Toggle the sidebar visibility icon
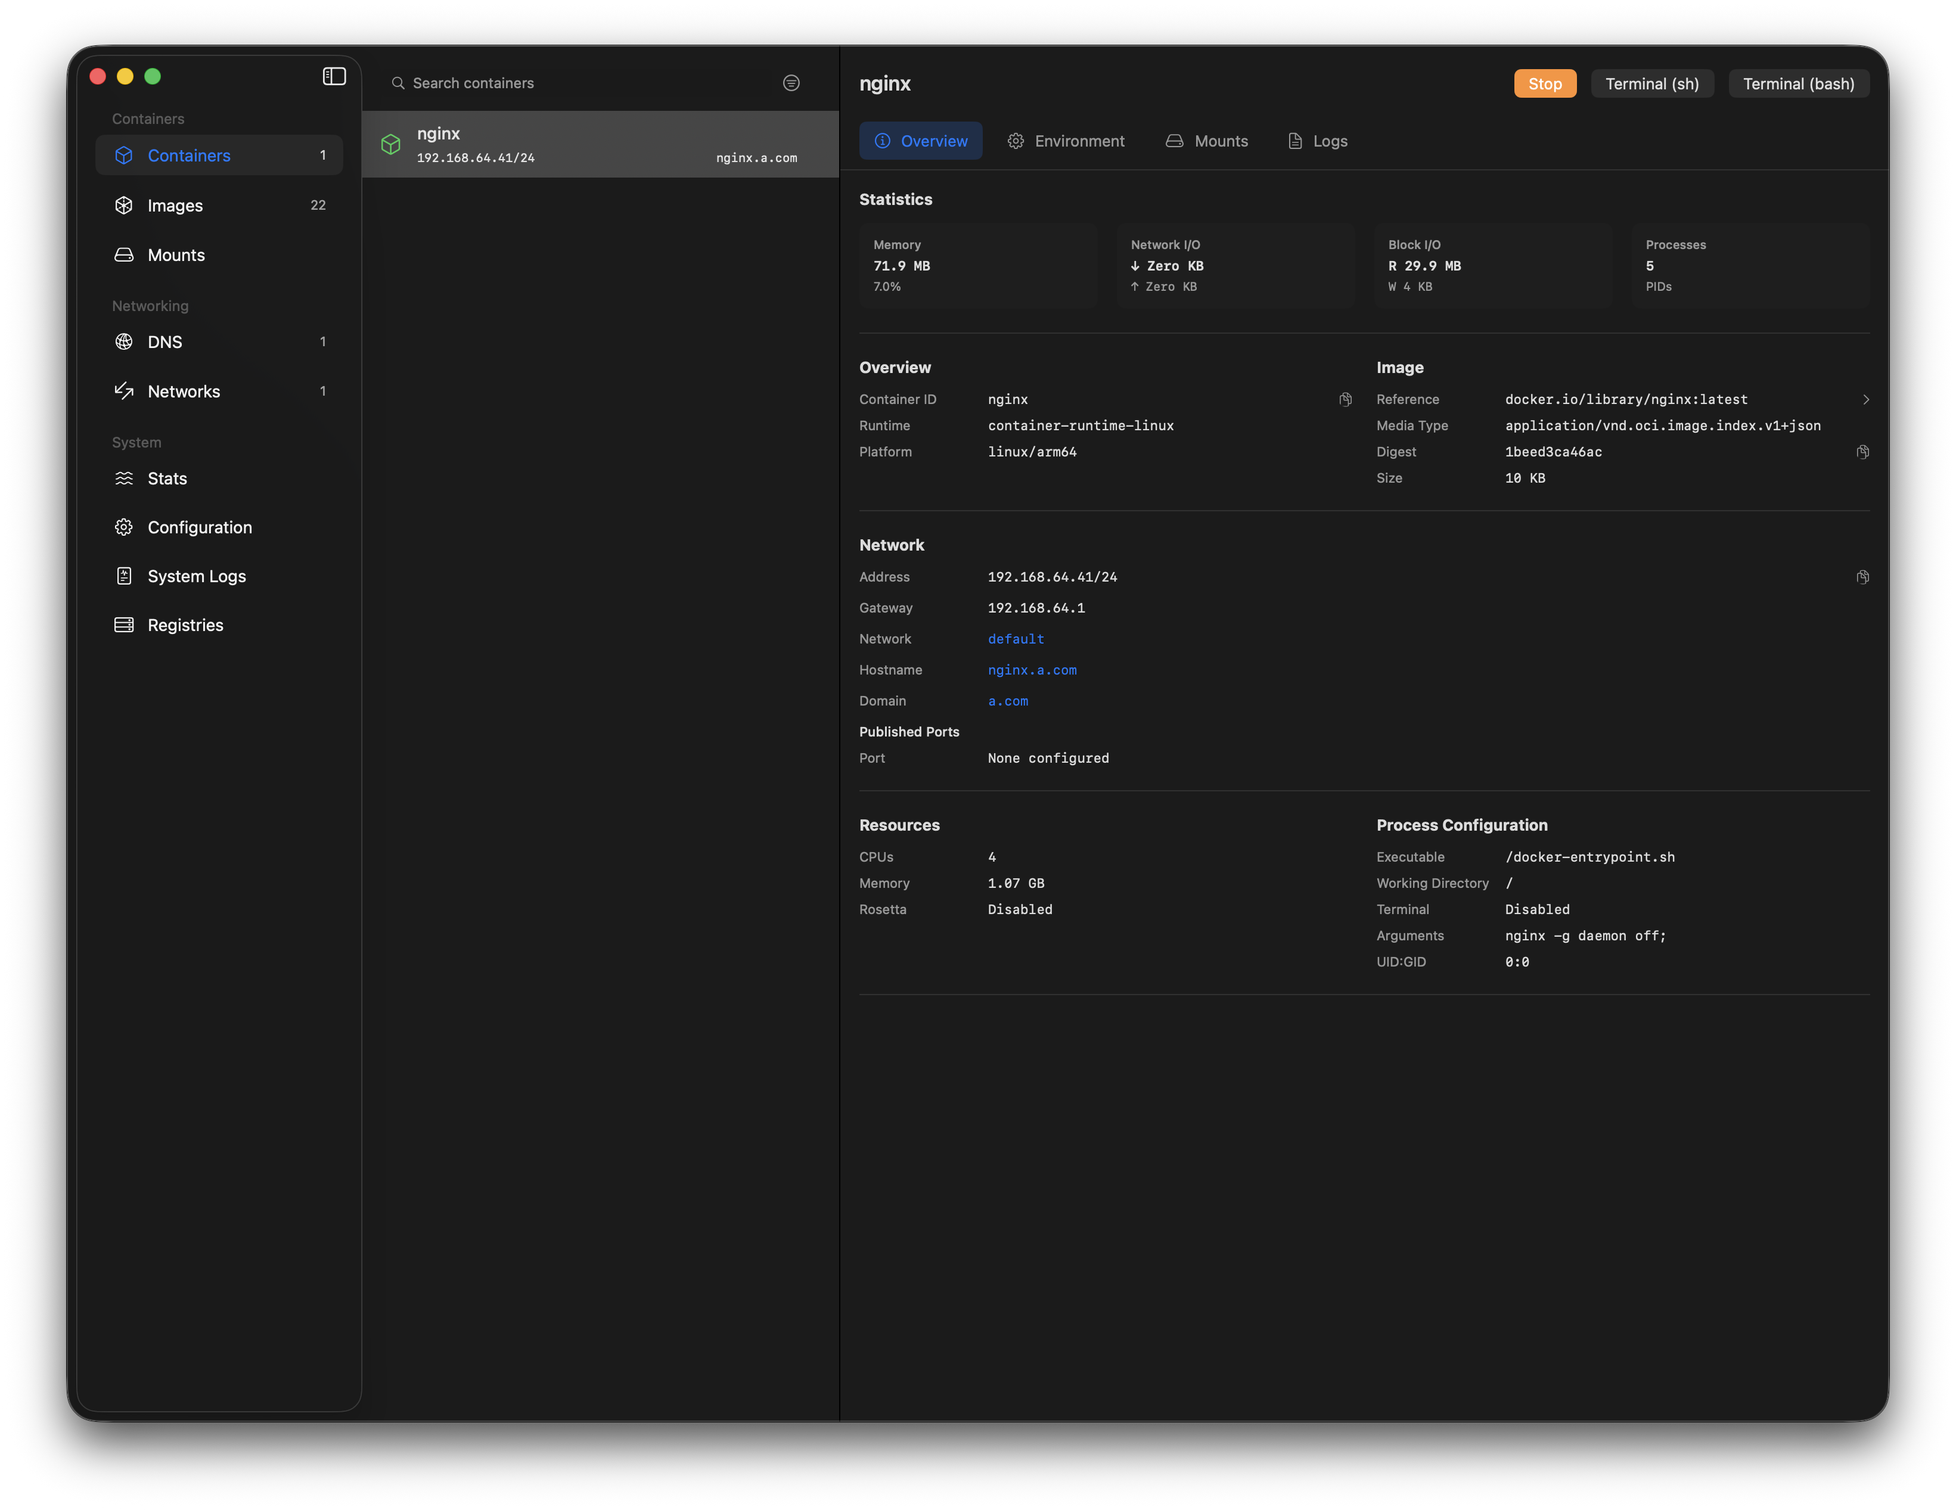The width and height of the screenshot is (1956, 1510). pos(334,76)
